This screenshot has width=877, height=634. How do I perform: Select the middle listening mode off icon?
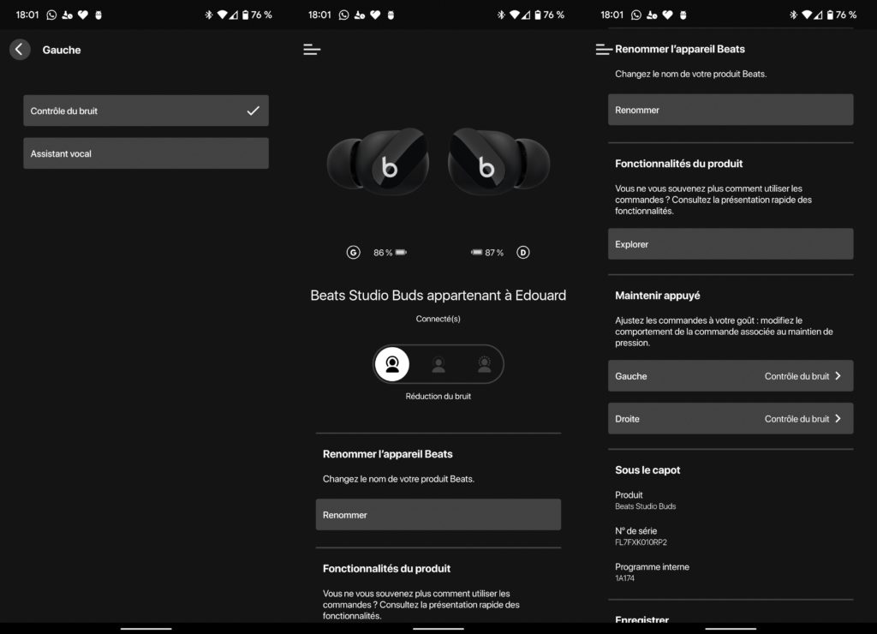tap(438, 365)
